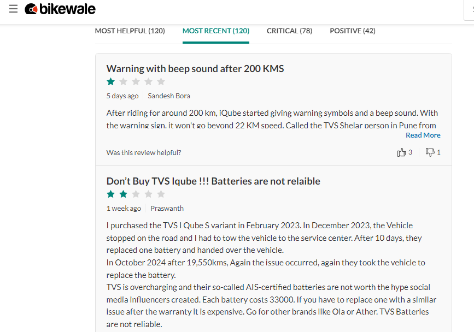Viewport: 474px width, 332px height.
Task: Click the BikeWale logo
Action: pos(60,9)
